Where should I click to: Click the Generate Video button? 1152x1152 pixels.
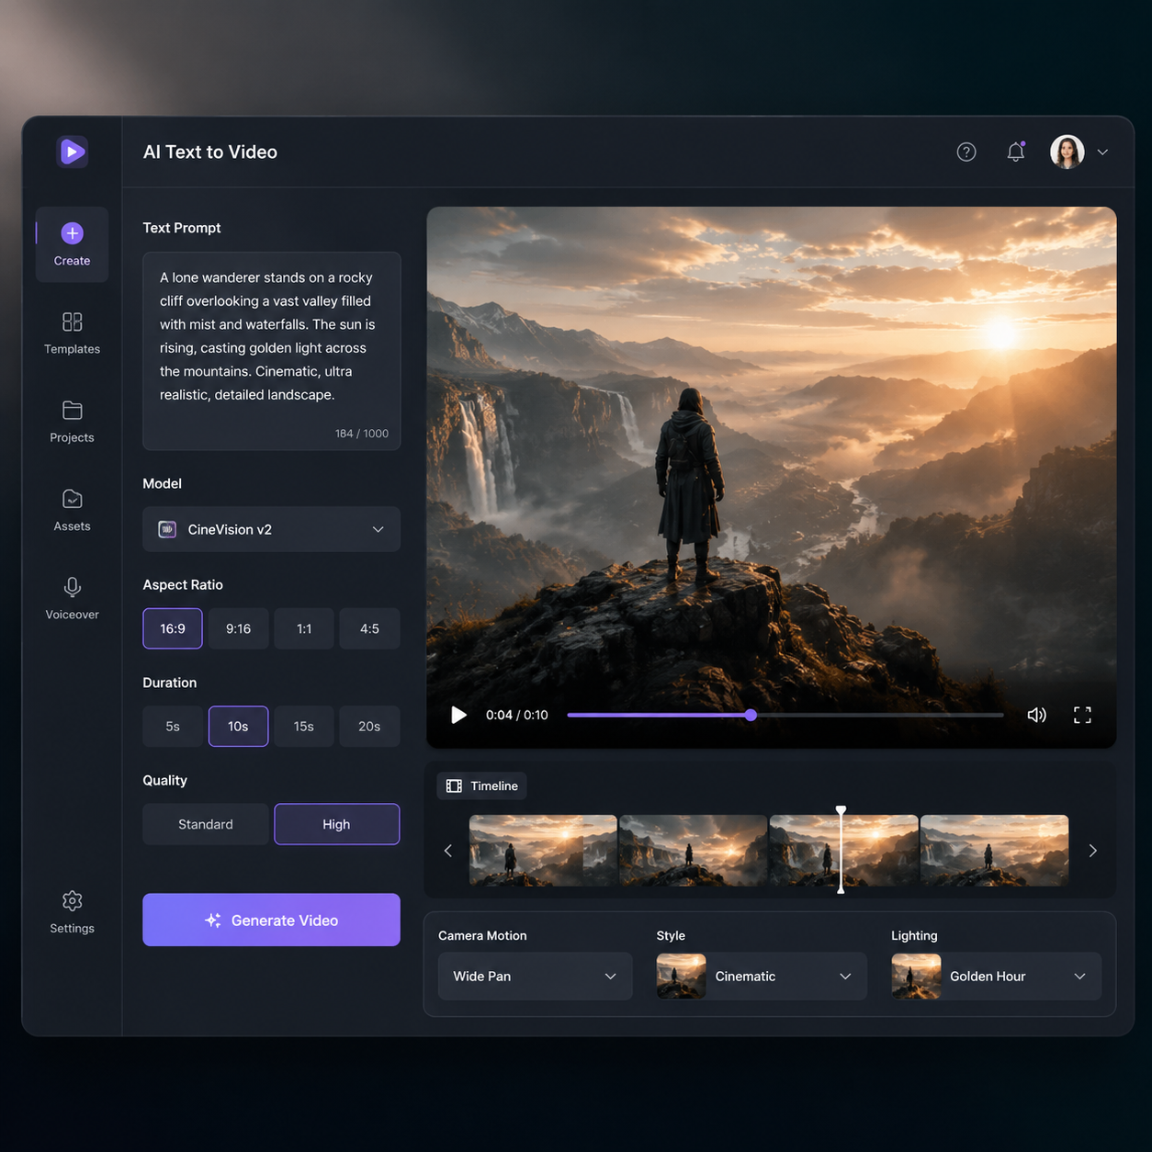[271, 920]
